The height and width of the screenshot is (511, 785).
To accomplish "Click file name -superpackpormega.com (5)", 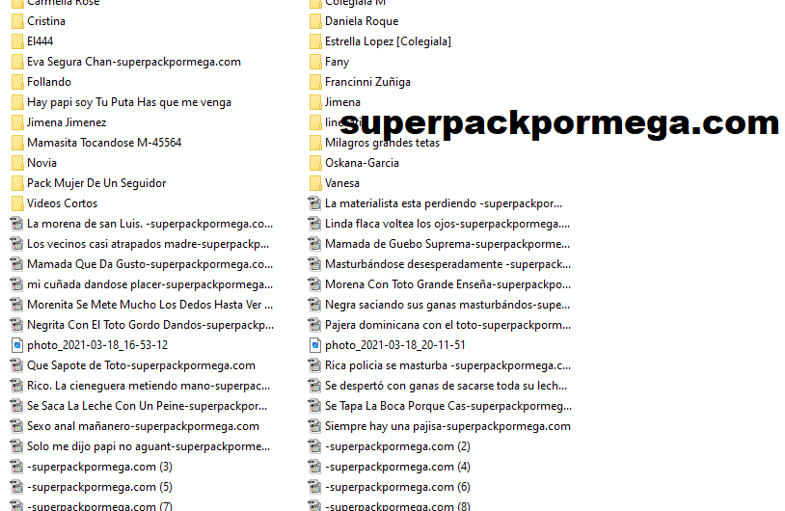I will pos(99,487).
